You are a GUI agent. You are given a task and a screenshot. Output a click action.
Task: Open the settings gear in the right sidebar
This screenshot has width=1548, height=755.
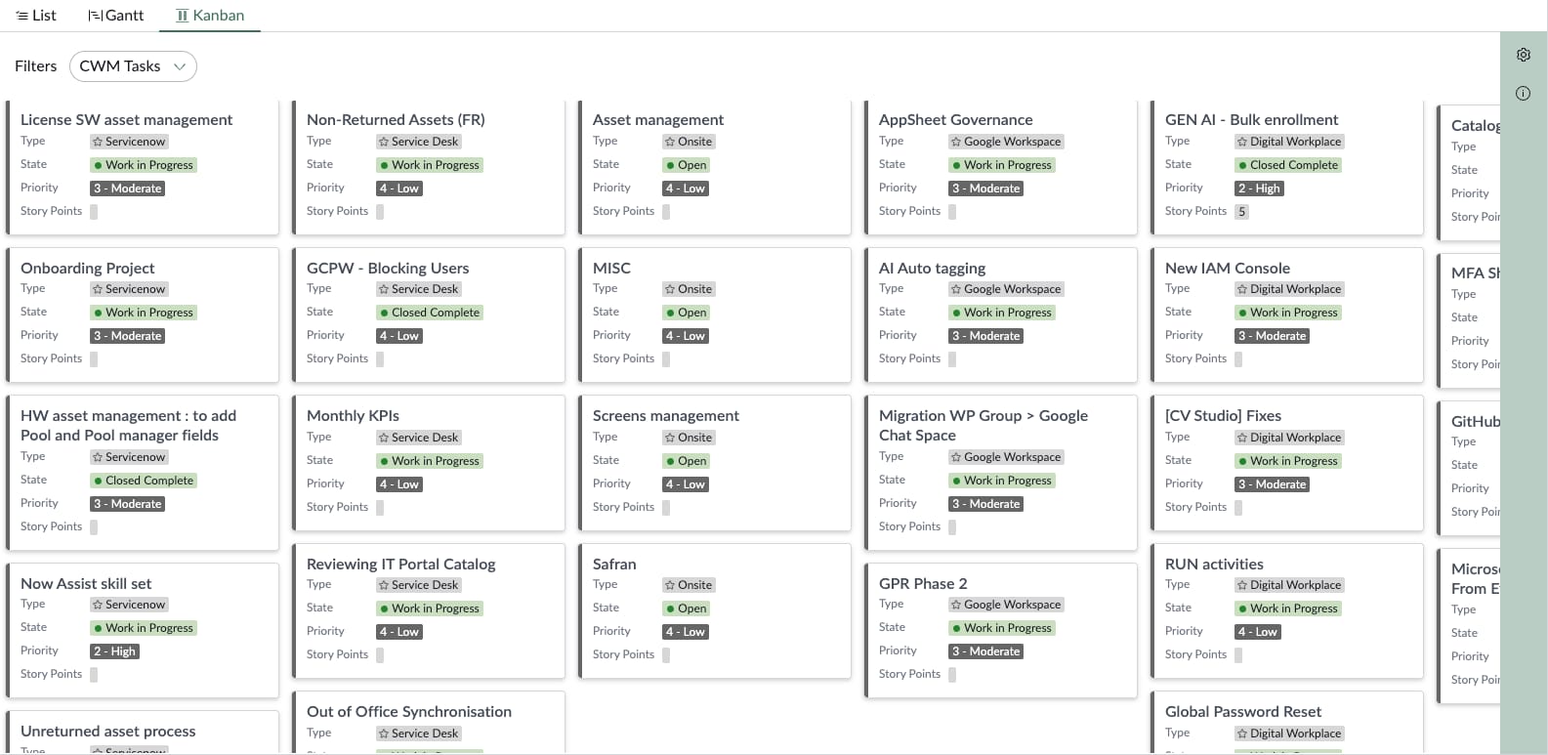click(x=1523, y=56)
